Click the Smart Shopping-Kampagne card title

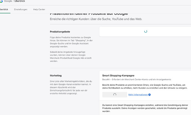tap(118, 75)
